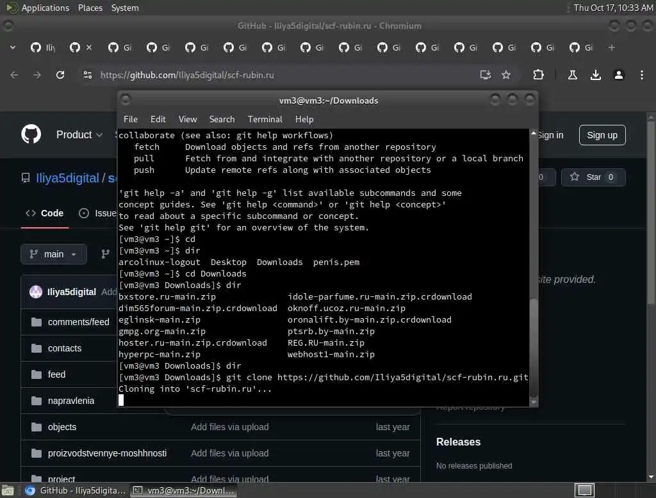The width and height of the screenshot is (656, 498).
Task: Click proizvodstvennye-moshhnosti row commit message
Action: (230, 453)
